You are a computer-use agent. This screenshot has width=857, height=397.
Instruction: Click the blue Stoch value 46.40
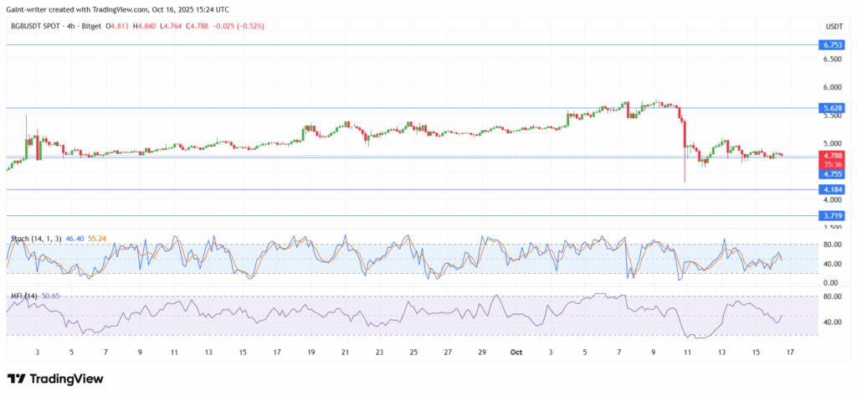pos(74,239)
